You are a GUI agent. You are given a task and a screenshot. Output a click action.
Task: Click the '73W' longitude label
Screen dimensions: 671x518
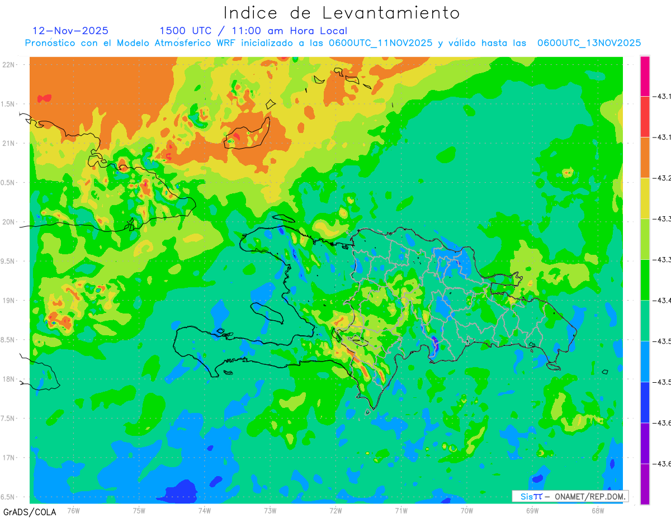[x=270, y=510]
